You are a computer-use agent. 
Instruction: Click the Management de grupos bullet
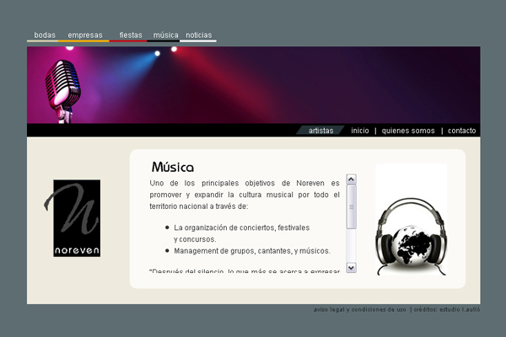[252, 250]
